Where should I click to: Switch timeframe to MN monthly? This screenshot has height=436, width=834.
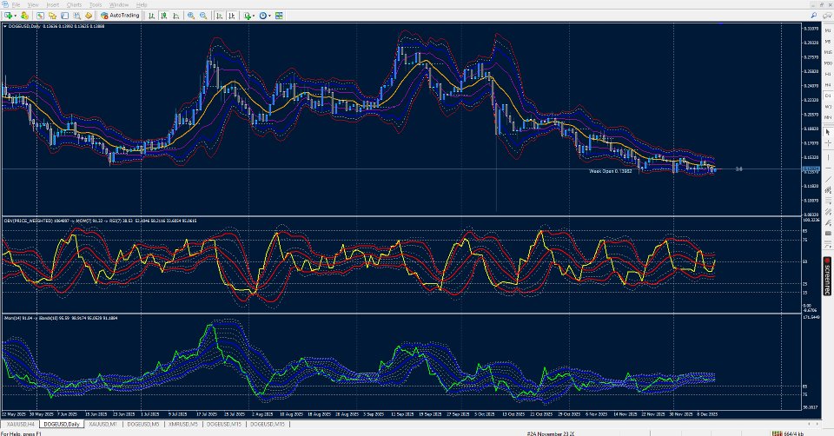pos(827,117)
